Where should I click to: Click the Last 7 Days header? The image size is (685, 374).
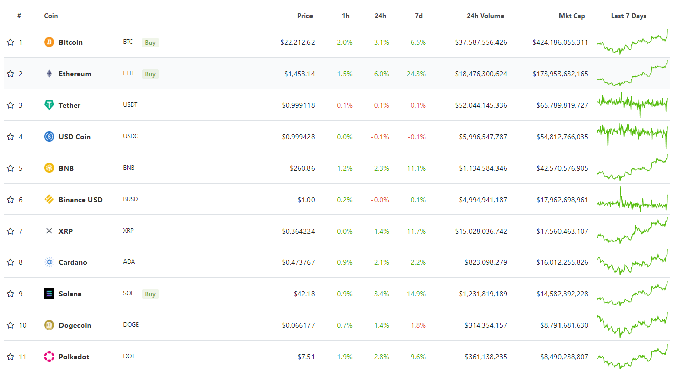tap(629, 16)
